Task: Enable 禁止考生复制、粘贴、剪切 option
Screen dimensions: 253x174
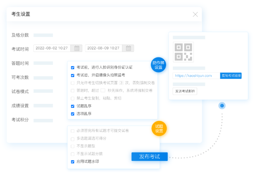Action: coord(73,98)
